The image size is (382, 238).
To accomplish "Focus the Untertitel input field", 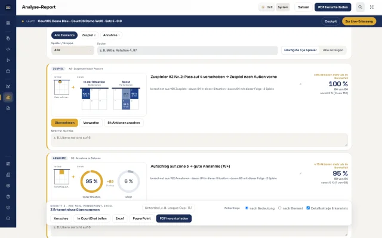I will [x=168, y=208].
